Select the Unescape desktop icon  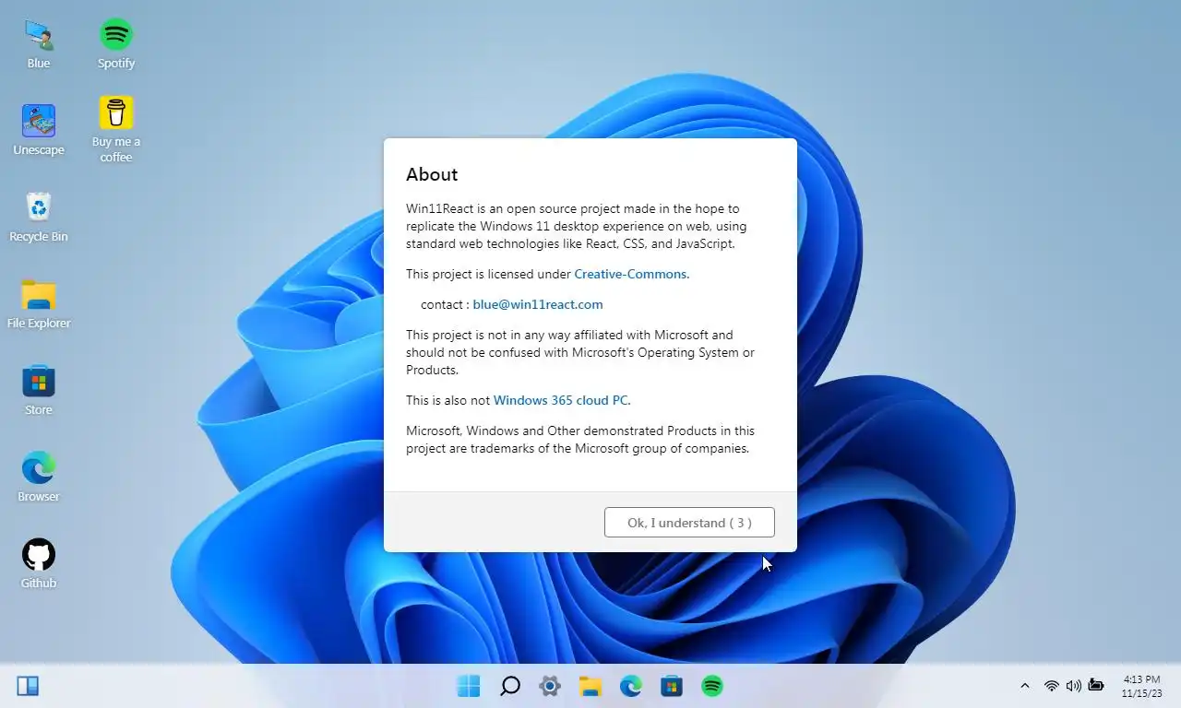[39, 130]
